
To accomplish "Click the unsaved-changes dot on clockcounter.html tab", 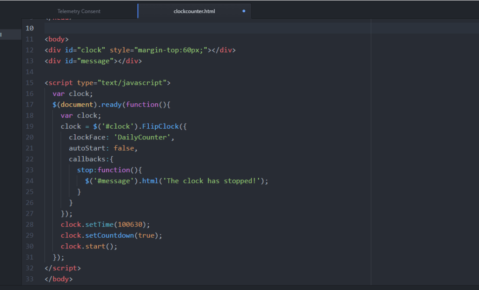I will 244,11.
